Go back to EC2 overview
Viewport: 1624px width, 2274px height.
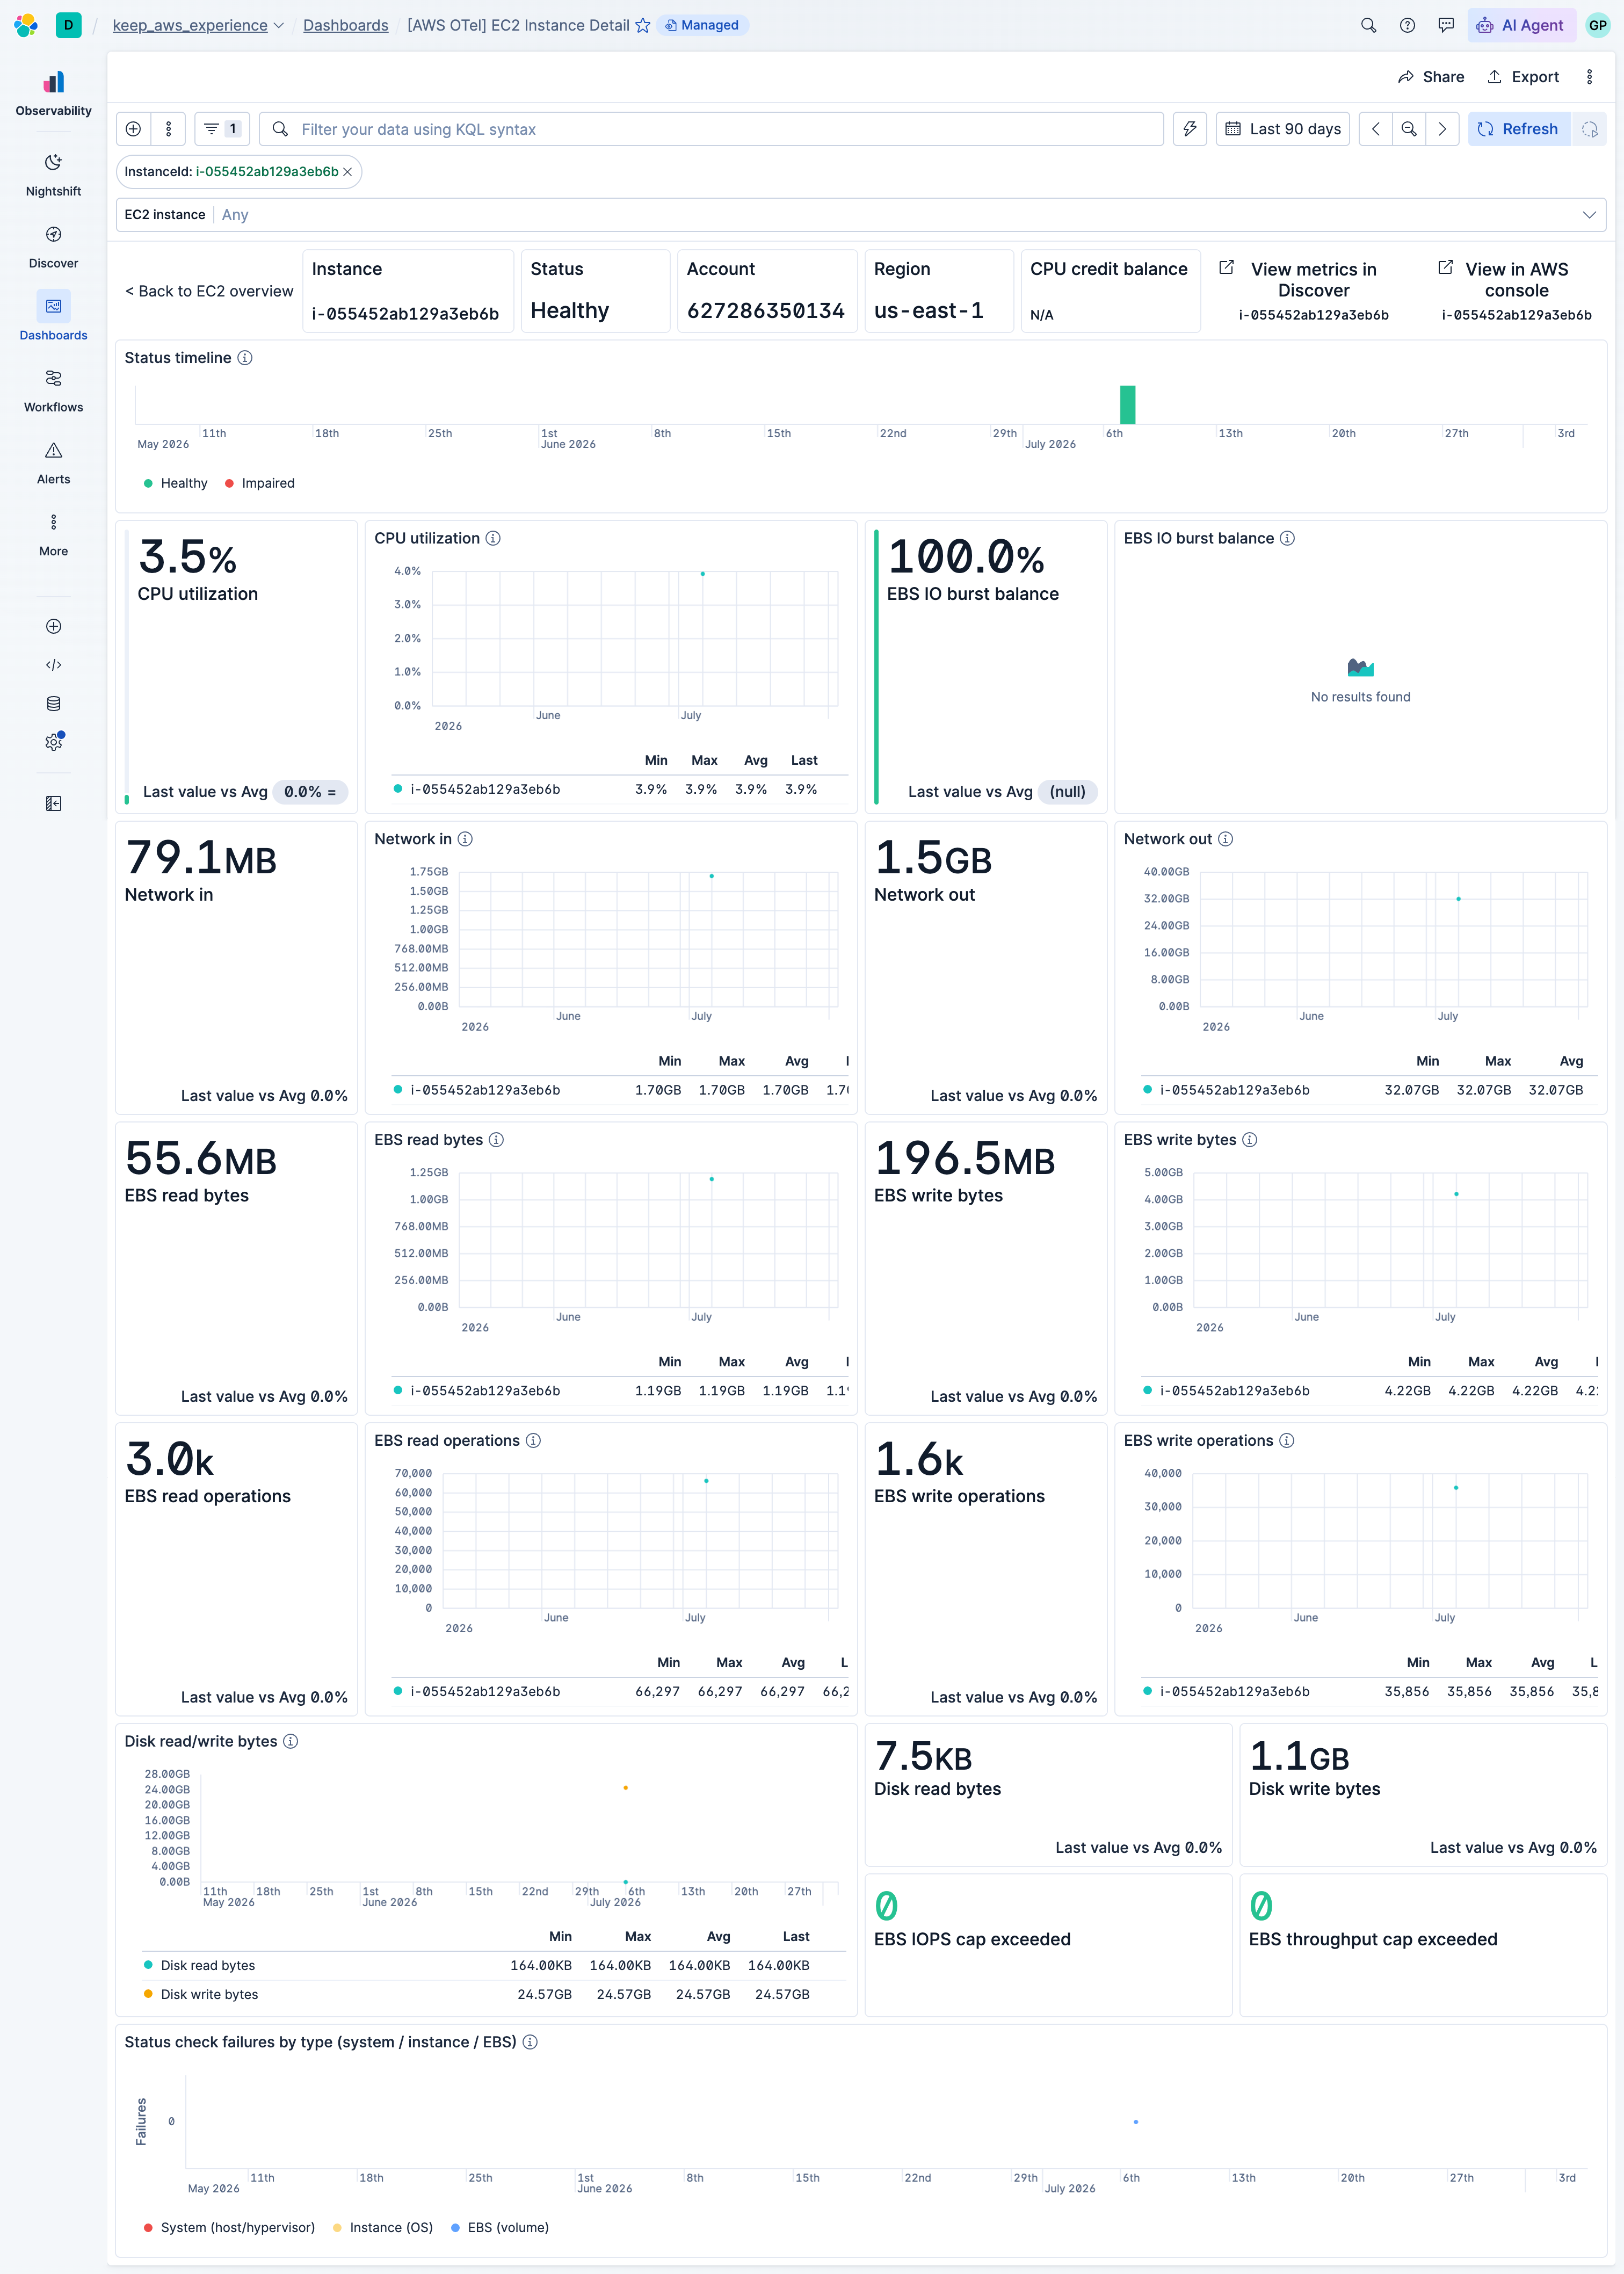(x=209, y=291)
